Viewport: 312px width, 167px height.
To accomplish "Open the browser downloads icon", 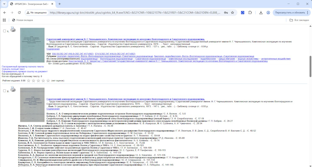I will (261, 13).
